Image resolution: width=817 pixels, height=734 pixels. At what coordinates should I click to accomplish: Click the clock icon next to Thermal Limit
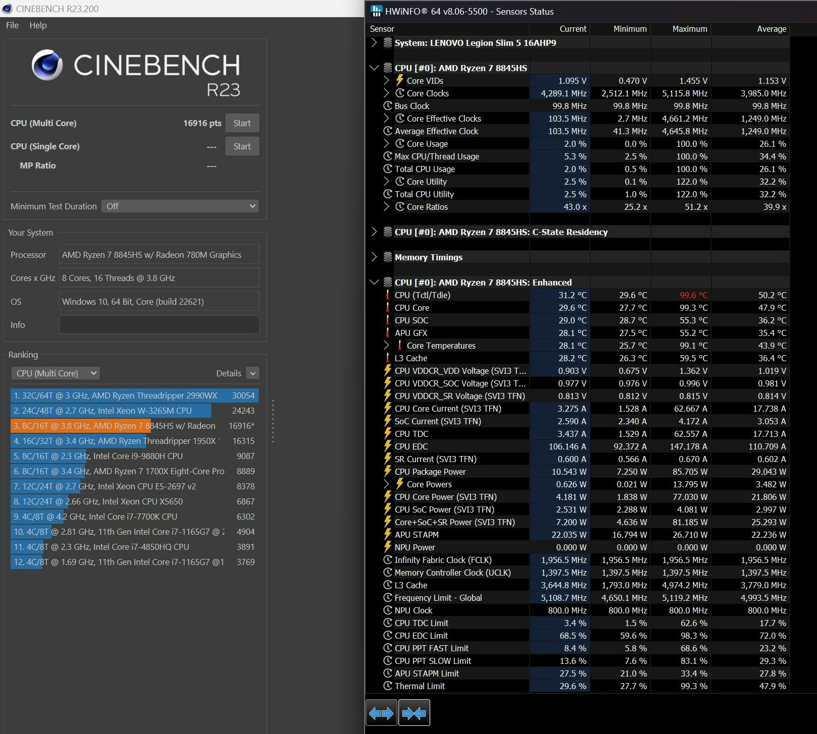pos(387,686)
